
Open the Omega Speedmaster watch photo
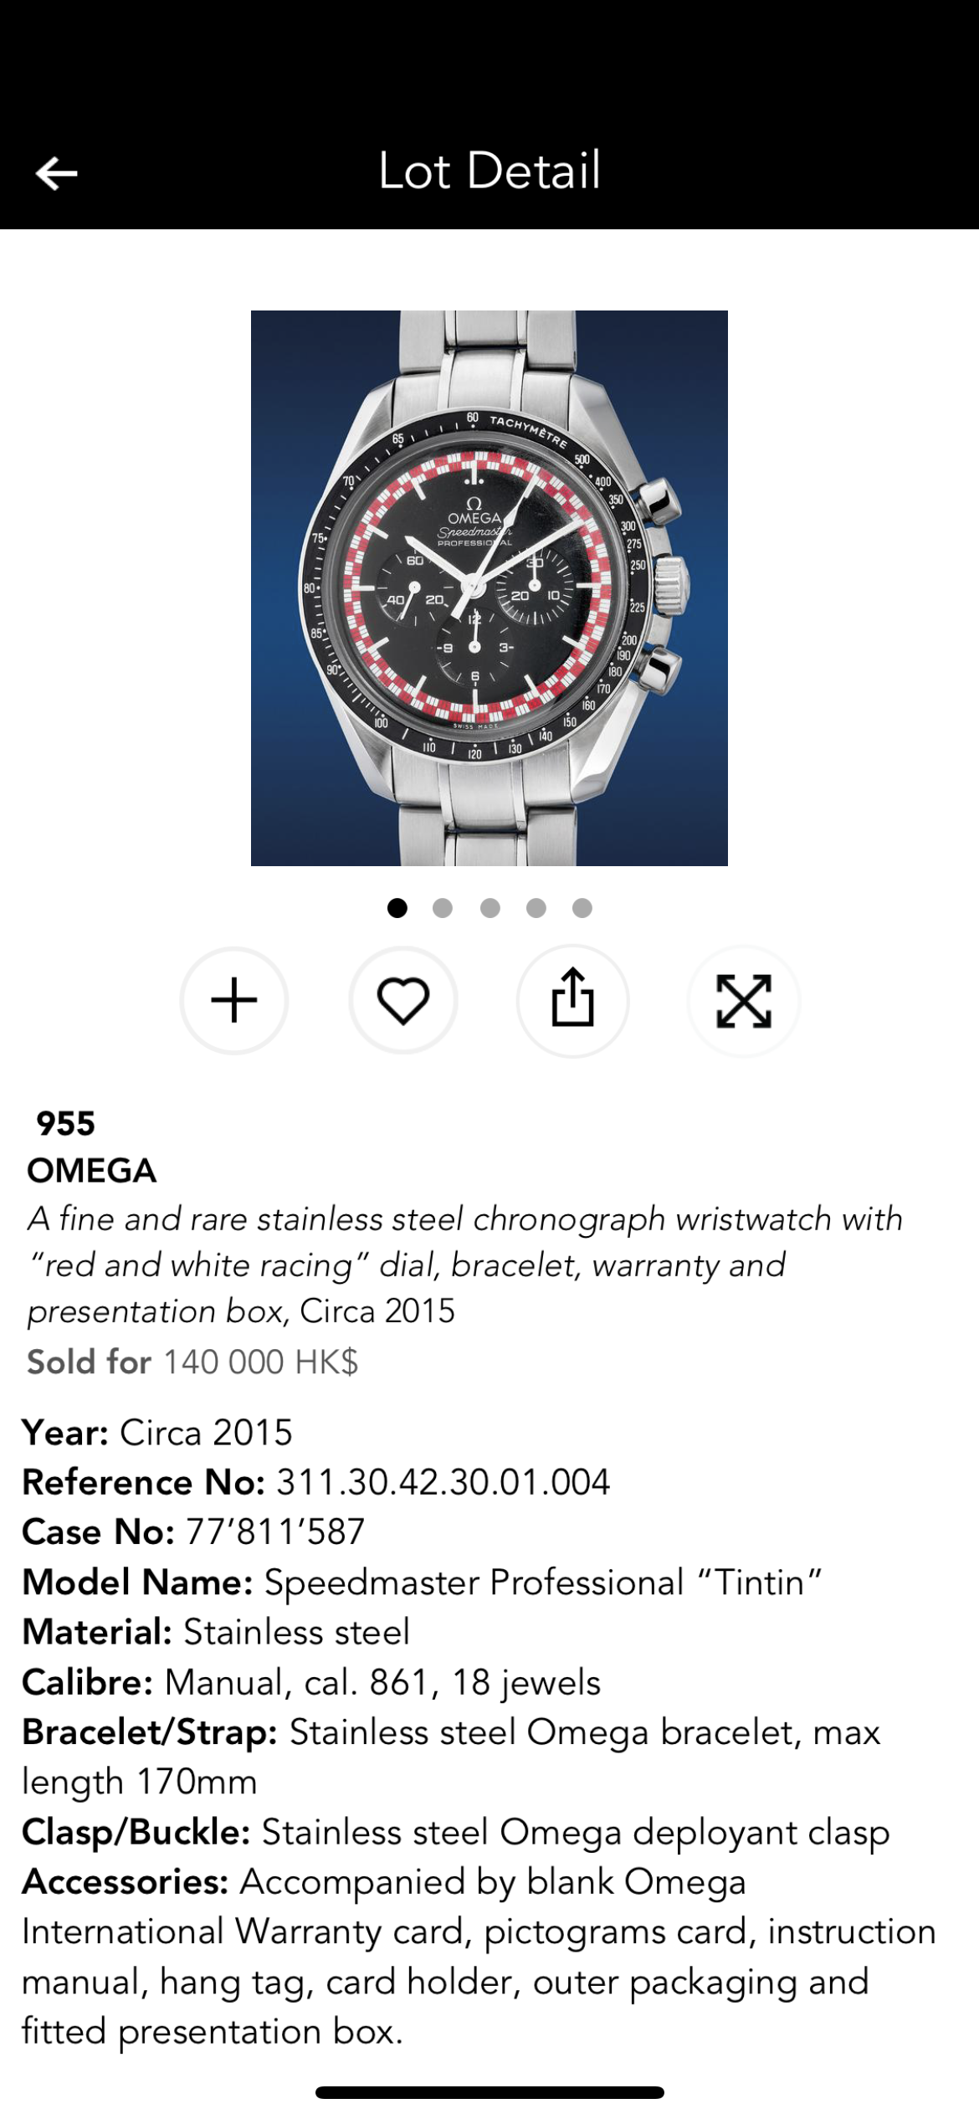coord(489,587)
